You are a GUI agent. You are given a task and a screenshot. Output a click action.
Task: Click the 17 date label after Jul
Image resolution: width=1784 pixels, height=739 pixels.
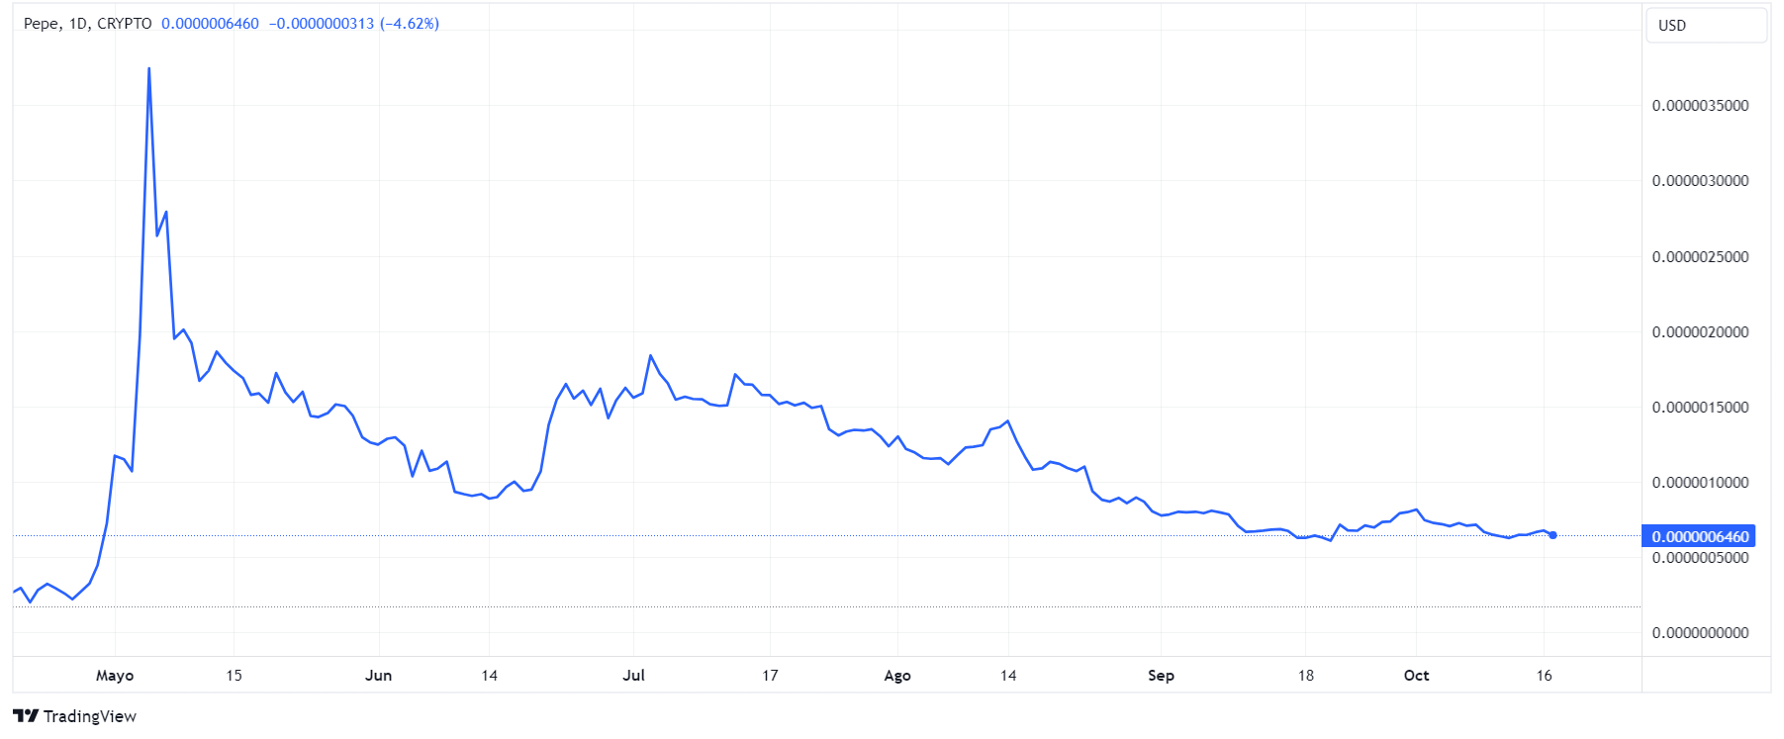coord(770,676)
